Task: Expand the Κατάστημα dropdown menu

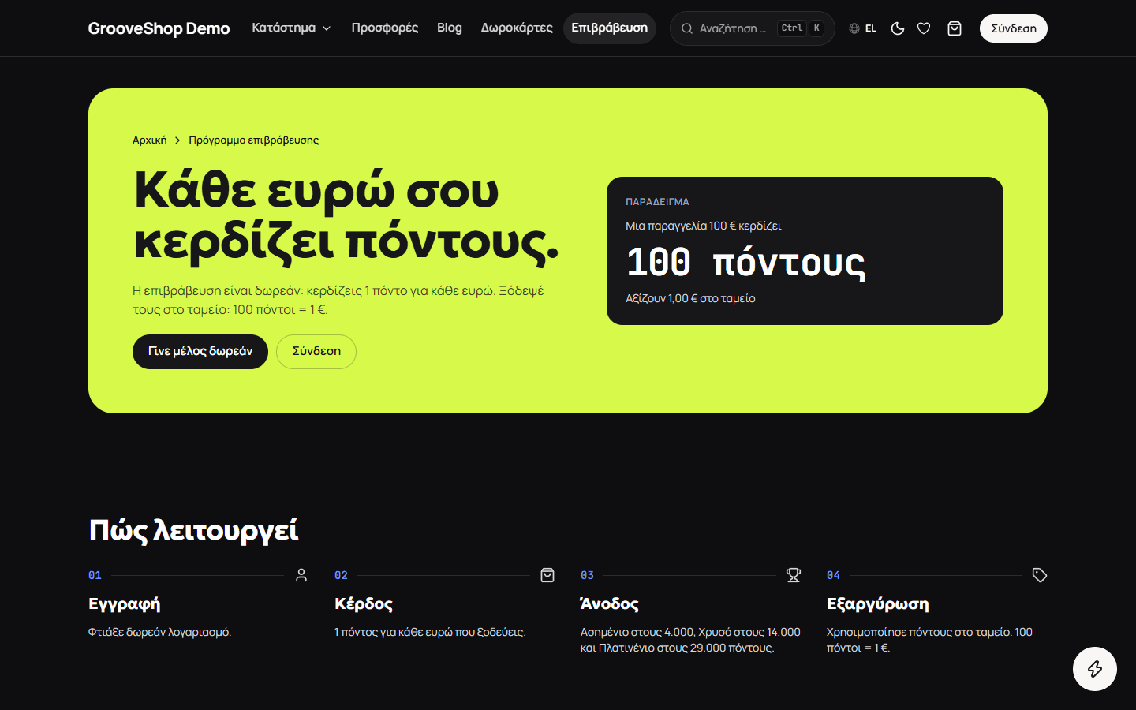Action: 291,28
